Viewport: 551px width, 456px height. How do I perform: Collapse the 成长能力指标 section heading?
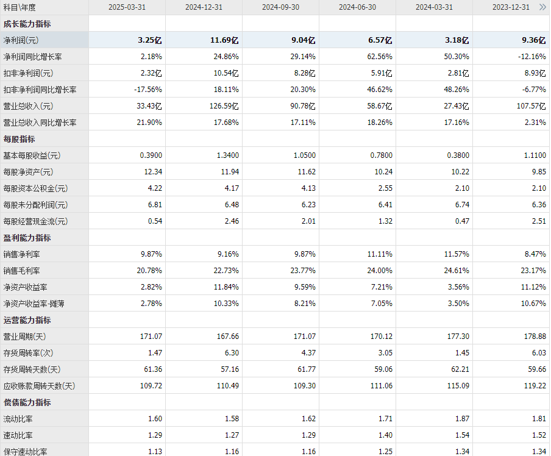tap(27, 24)
